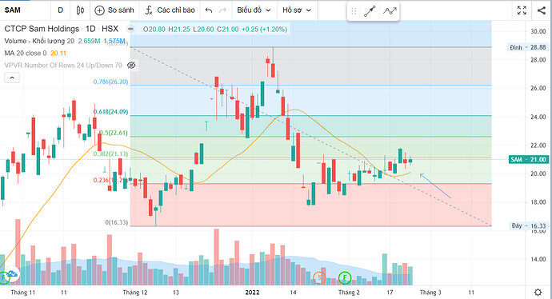The image size is (552, 299).
Task: Click the SAM 21.00 price label
Action: click(529, 159)
